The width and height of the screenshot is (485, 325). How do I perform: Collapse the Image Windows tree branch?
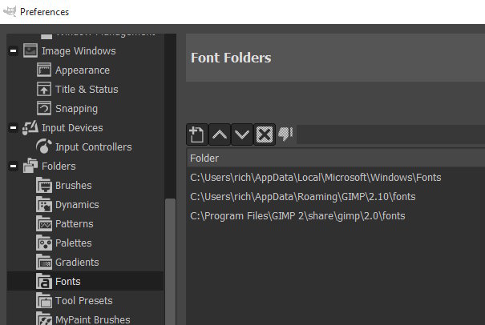click(x=14, y=50)
